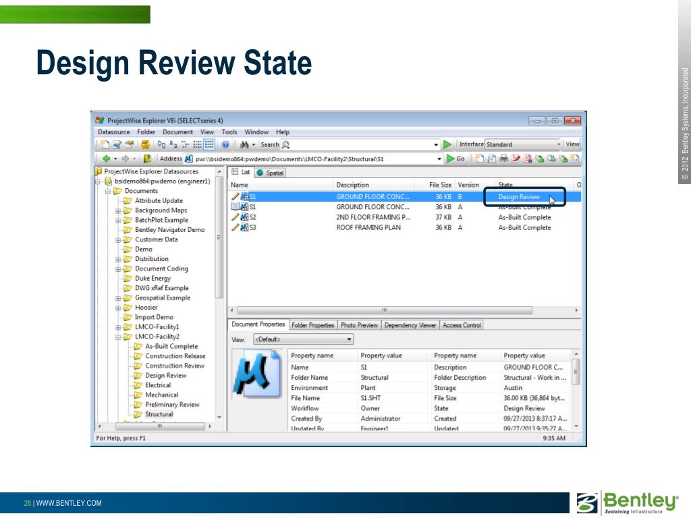The height and width of the screenshot is (518, 691).
Task: Open the Window menu
Action: pyautogui.click(x=256, y=132)
